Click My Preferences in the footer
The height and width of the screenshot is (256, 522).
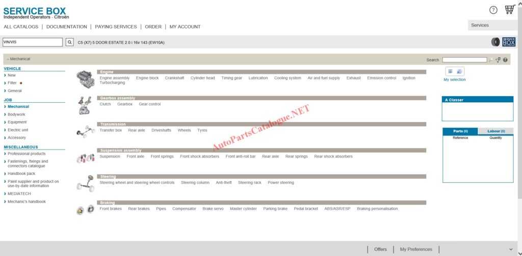(415, 249)
